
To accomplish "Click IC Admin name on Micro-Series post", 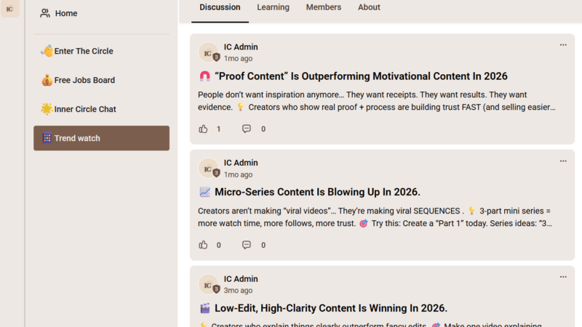I will click(241, 163).
